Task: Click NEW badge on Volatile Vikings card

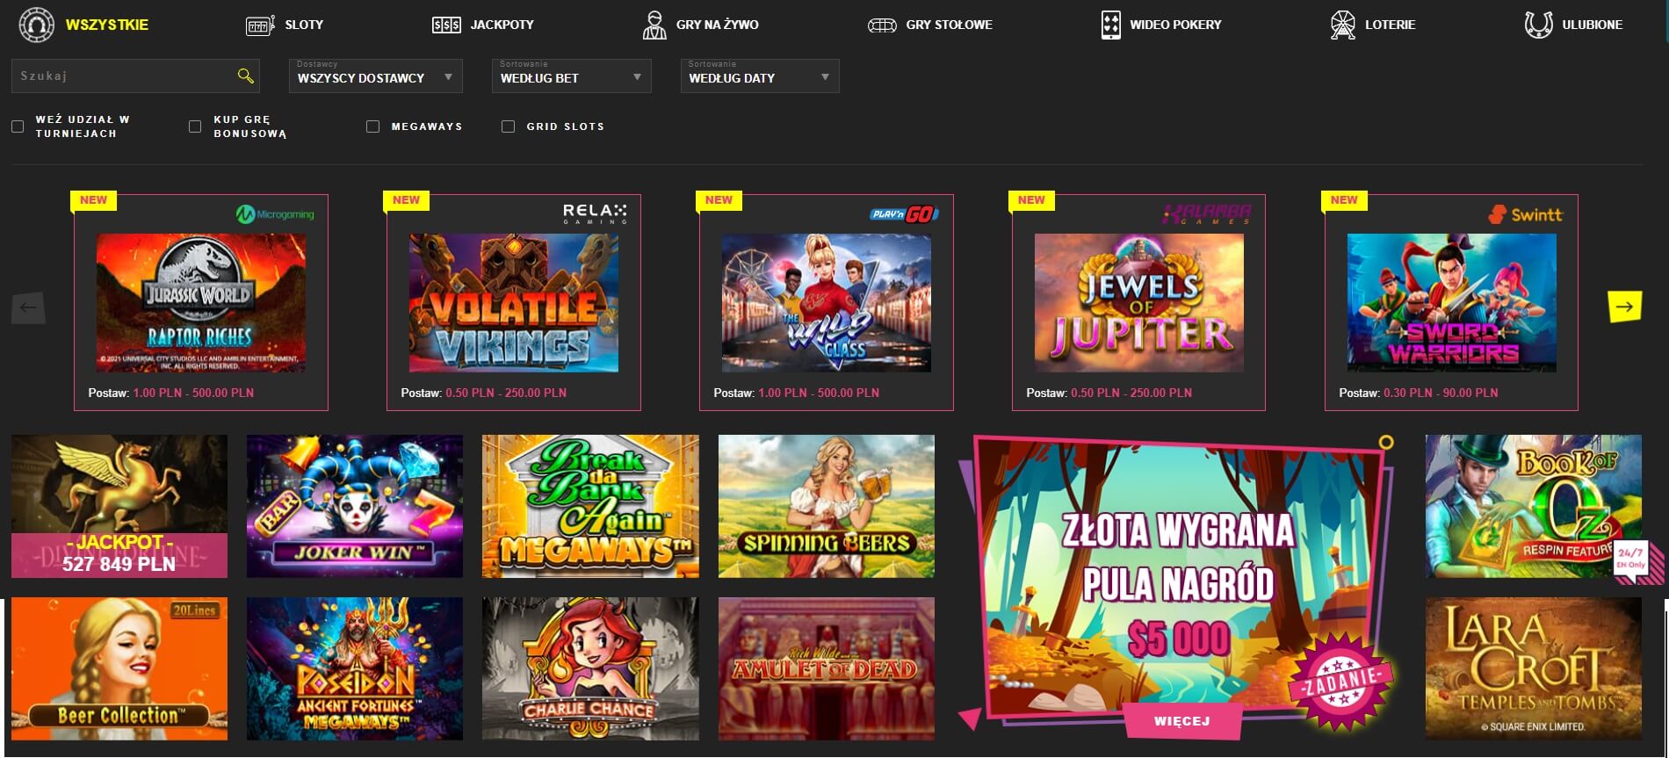Action: pos(406,200)
